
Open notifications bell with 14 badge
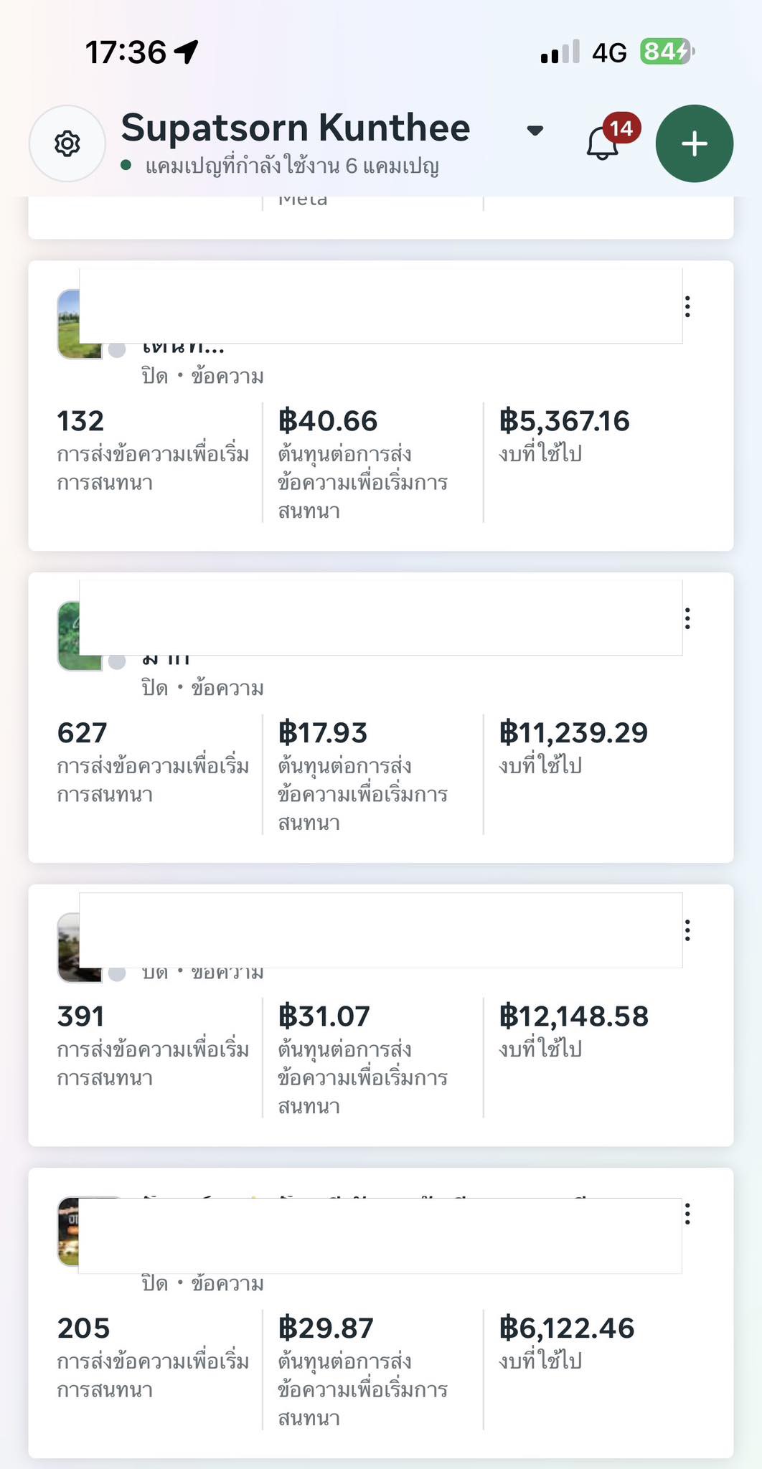coord(603,143)
